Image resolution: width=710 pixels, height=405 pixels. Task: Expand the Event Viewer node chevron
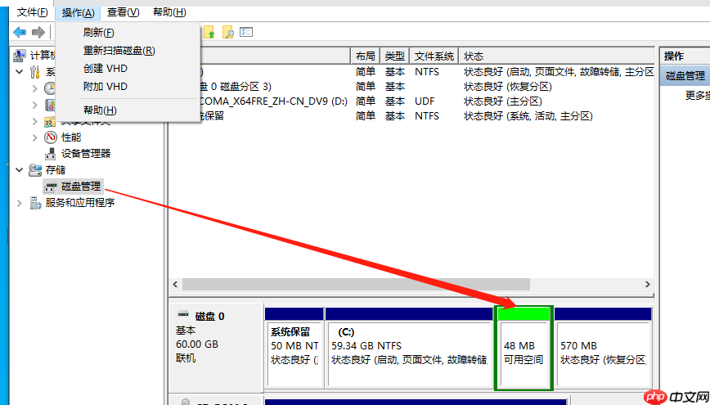(35, 105)
